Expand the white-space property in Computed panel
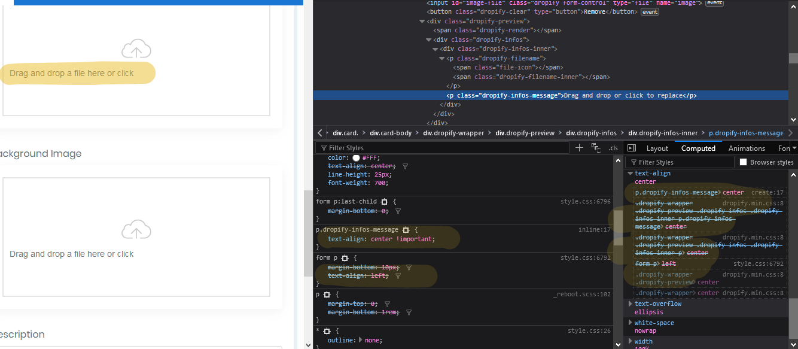The image size is (798, 349). [x=630, y=323]
